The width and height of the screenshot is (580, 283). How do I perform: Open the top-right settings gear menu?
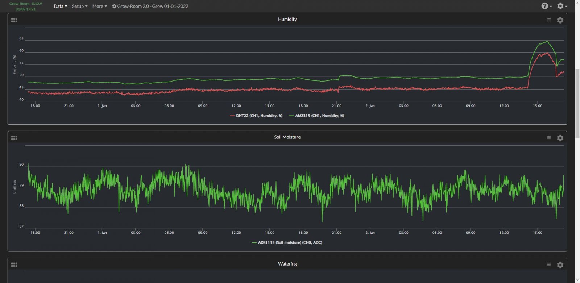coord(562,6)
